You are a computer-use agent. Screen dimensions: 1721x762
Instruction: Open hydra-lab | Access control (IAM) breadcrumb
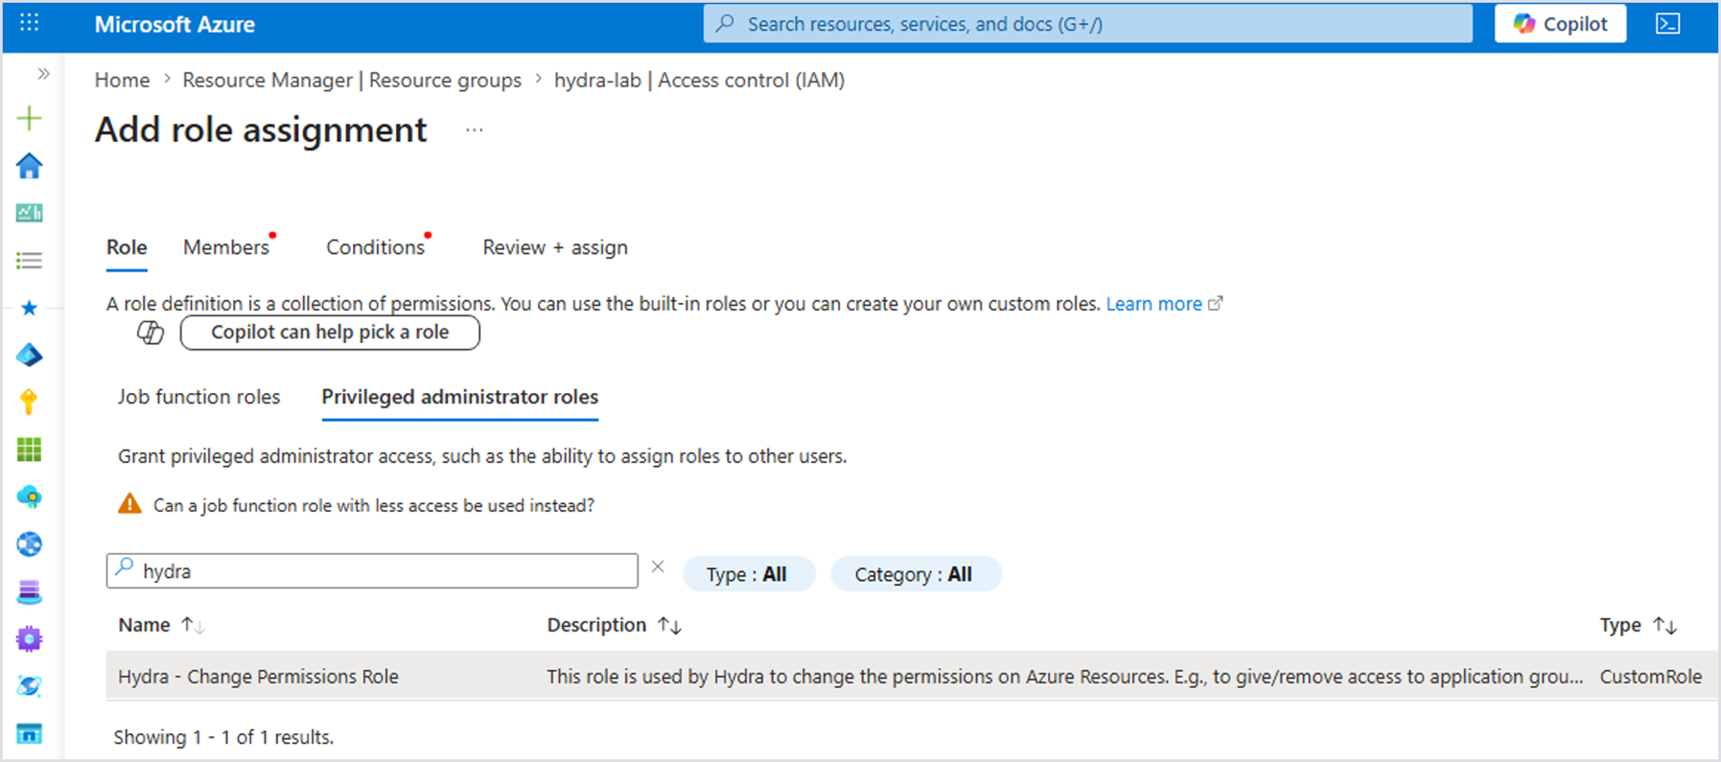pos(700,80)
